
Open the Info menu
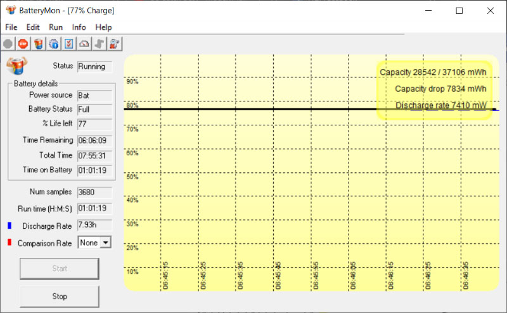(79, 27)
